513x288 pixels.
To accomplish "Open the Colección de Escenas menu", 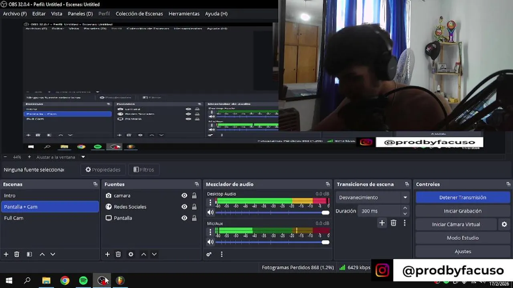I will [139, 14].
